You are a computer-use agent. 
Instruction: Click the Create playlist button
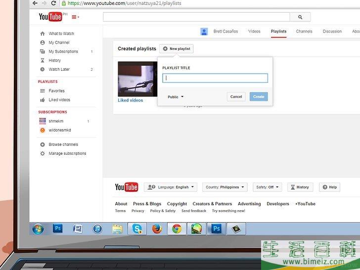pyautogui.click(x=259, y=96)
